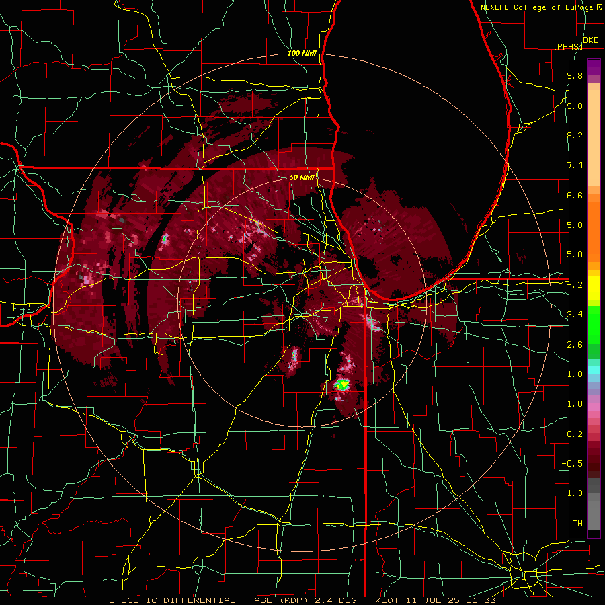Click the TH label at the bottom of the scale
The height and width of the screenshot is (605, 605).
pyautogui.click(x=577, y=524)
